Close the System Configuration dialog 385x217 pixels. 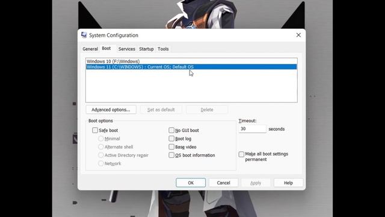[x=298, y=35]
